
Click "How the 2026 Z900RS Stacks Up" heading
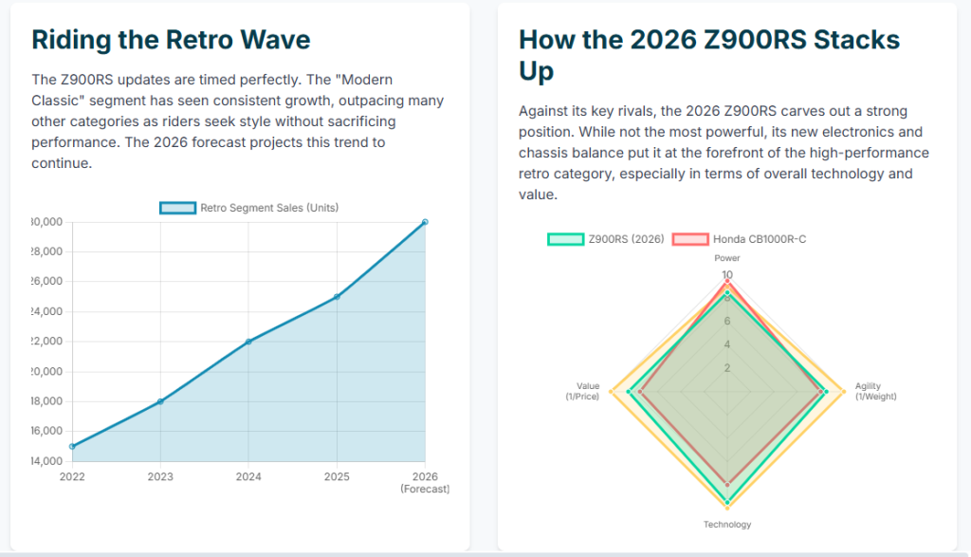point(709,55)
